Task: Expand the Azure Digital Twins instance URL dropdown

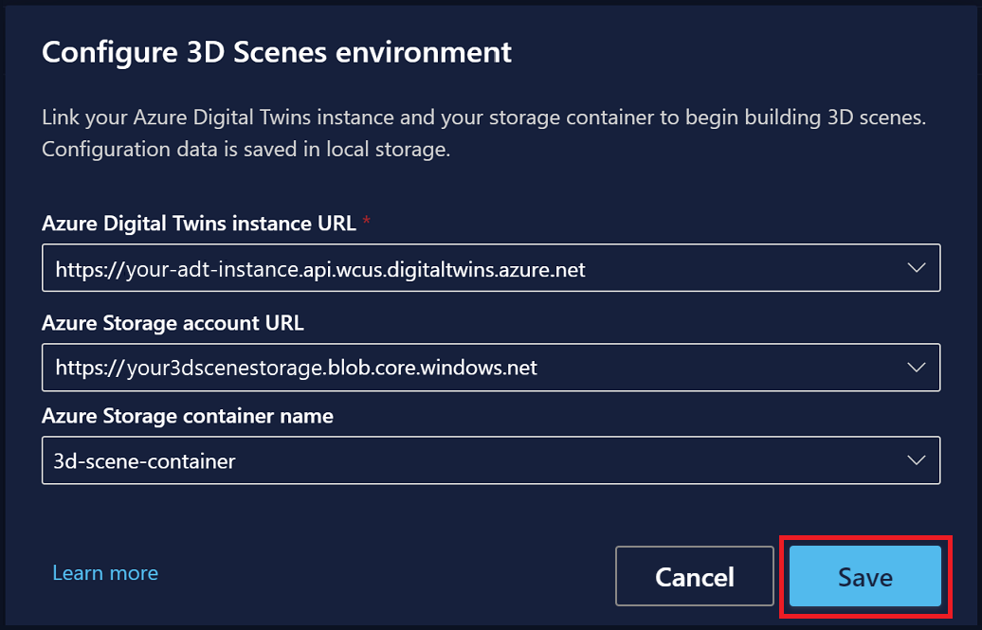Action: [x=916, y=267]
